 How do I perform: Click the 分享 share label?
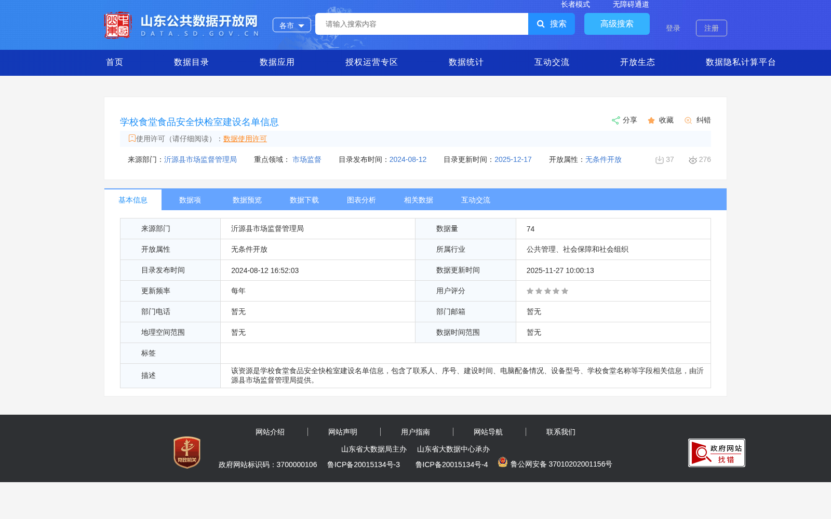click(x=630, y=120)
